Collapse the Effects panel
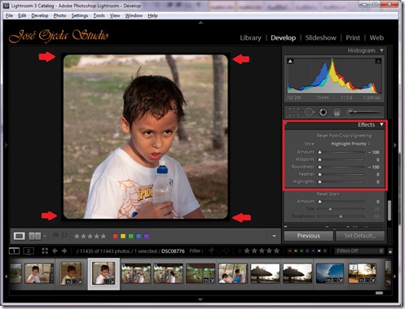Image resolution: width=405 pixels, height=309 pixels. [x=381, y=124]
